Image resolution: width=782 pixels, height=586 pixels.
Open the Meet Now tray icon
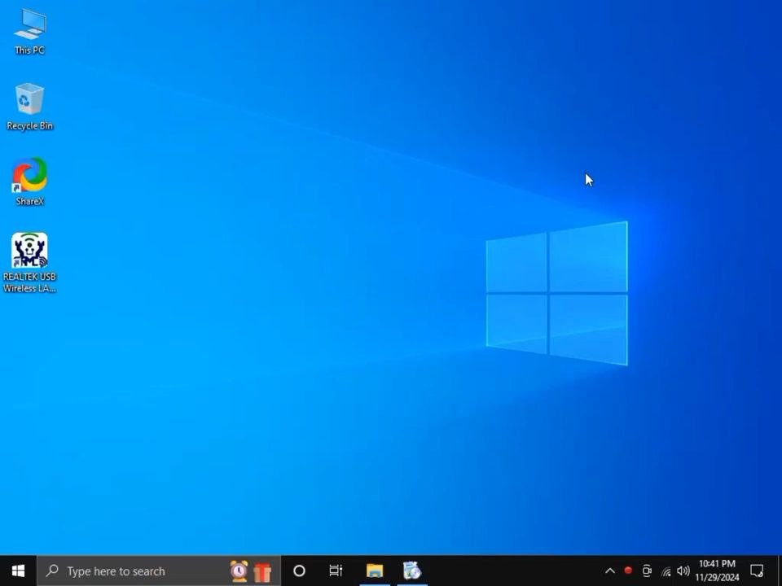(647, 571)
